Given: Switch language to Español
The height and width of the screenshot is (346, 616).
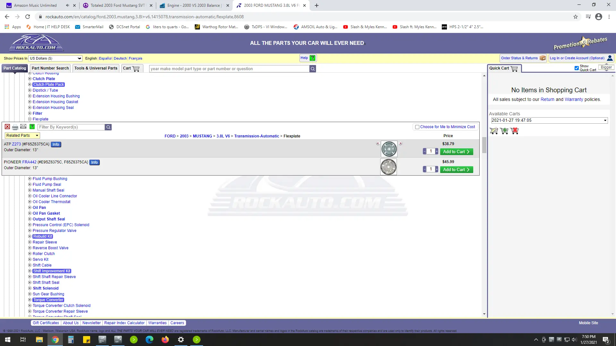Looking at the screenshot, I should [105, 58].
